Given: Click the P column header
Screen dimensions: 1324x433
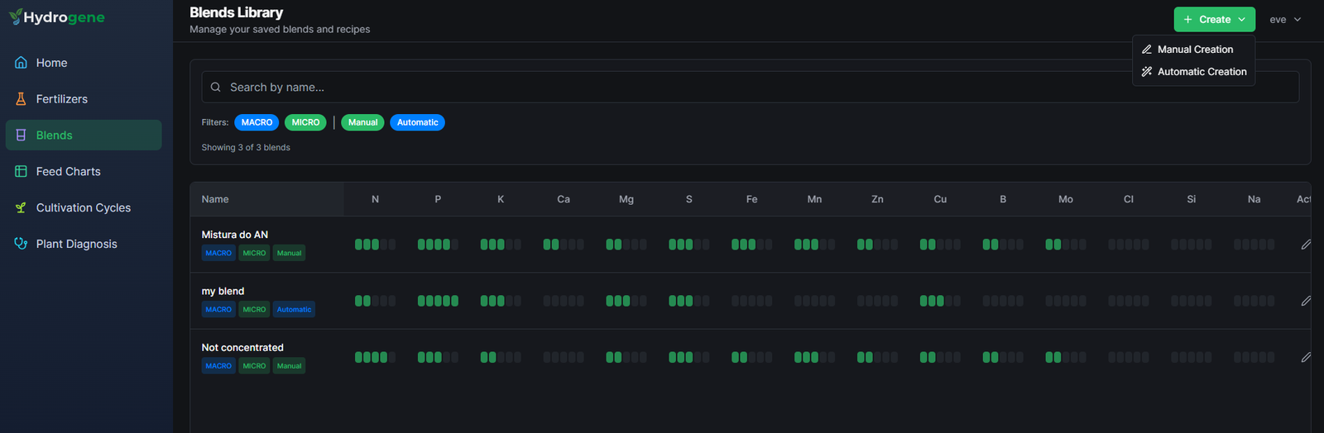Looking at the screenshot, I should click(x=438, y=199).
